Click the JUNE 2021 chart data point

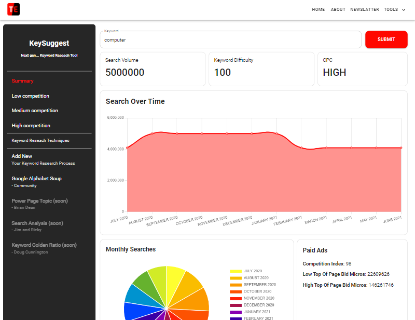coord(401,148)
